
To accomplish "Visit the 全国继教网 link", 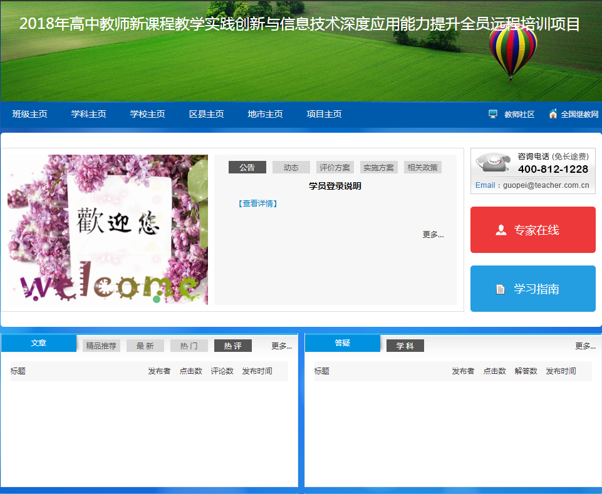I will tap(579, 115).
